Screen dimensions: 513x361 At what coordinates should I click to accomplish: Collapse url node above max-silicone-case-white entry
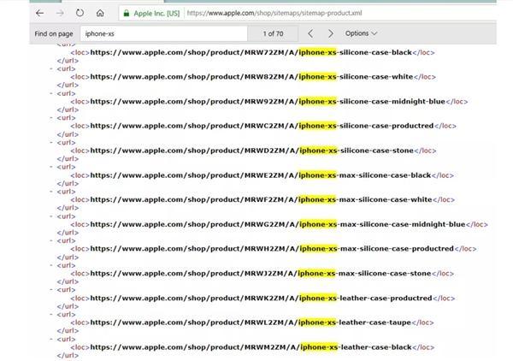point(51,192)
